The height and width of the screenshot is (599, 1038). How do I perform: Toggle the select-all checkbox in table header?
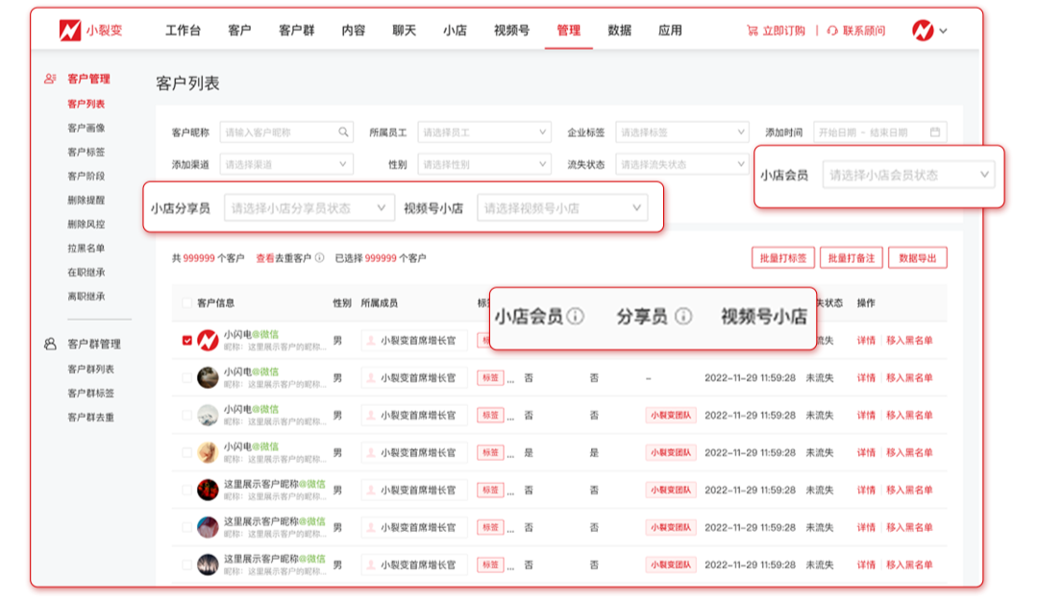click(x=186, y=303)
